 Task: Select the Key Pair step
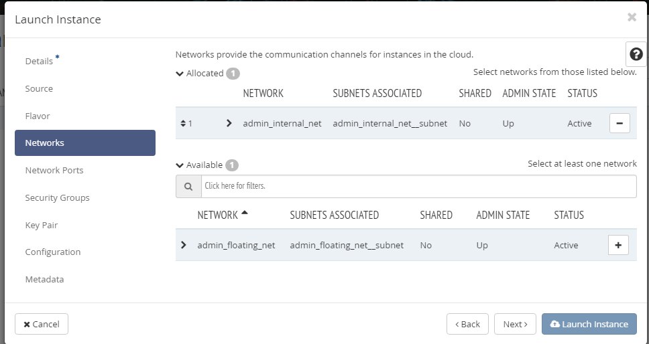point(41,225)
